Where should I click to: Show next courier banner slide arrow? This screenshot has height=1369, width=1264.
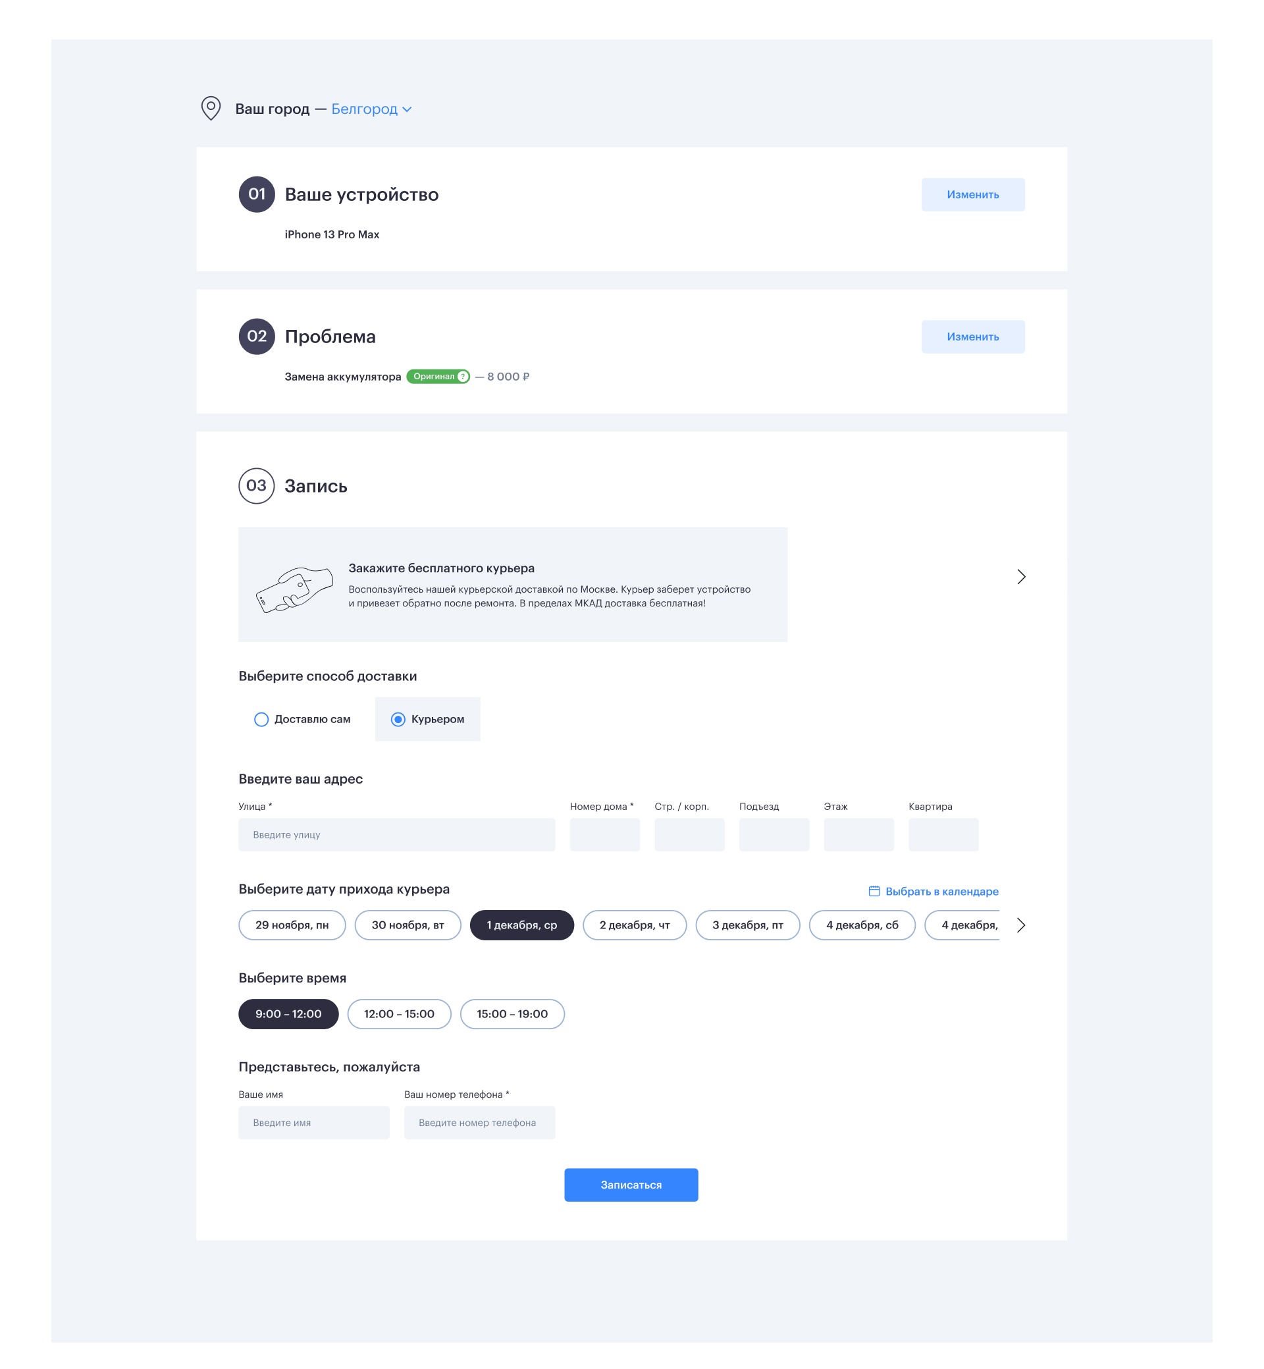[x=1021, y=577]
